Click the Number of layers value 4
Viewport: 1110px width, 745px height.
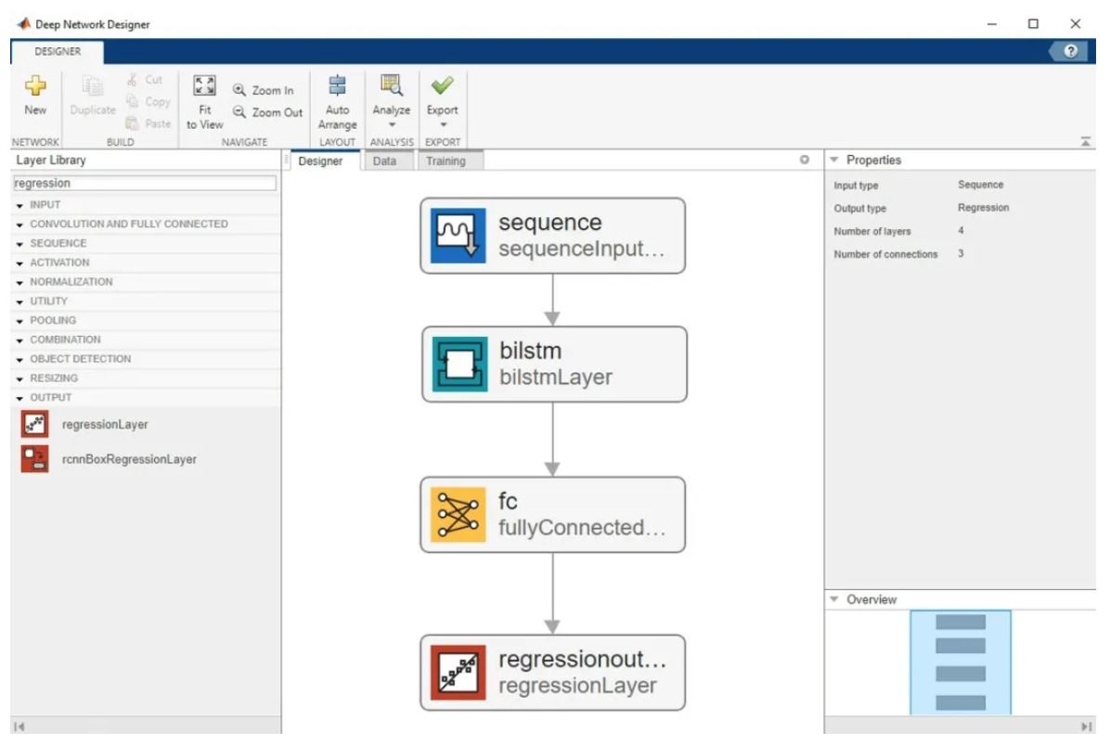tap(961, 231)
